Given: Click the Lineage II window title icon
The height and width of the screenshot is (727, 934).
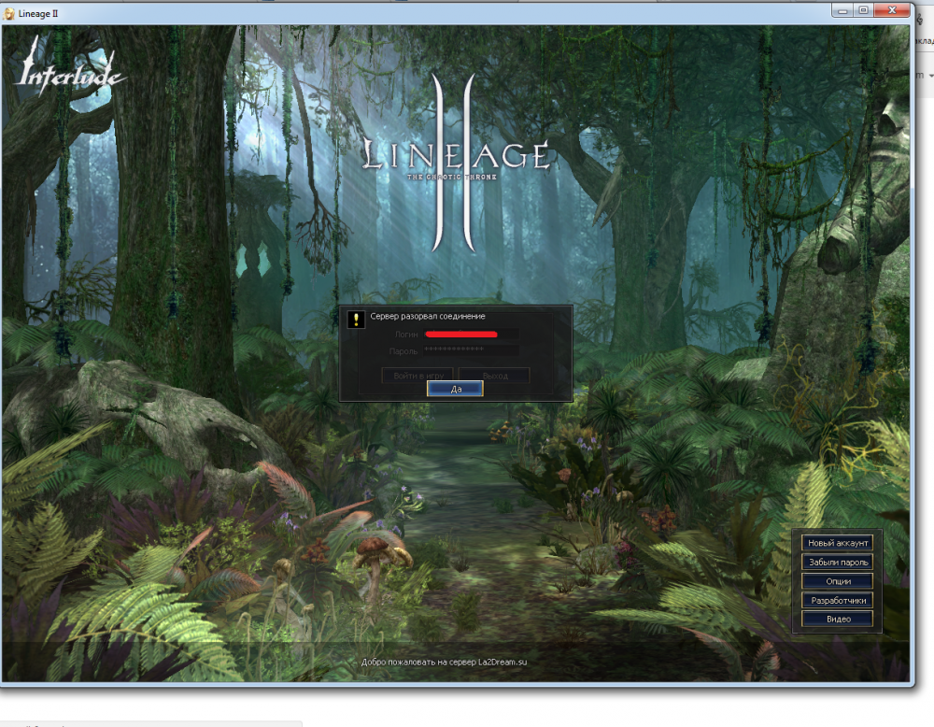Looking at the screenshot, I should [9, 11].
